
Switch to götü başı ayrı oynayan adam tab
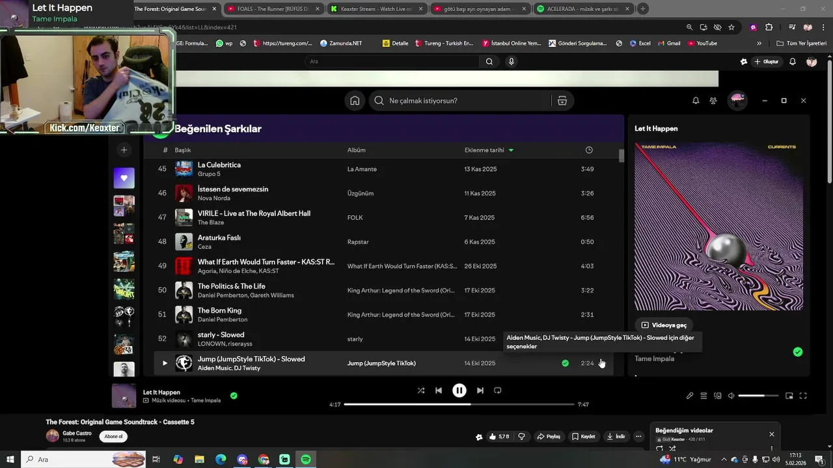481,9
